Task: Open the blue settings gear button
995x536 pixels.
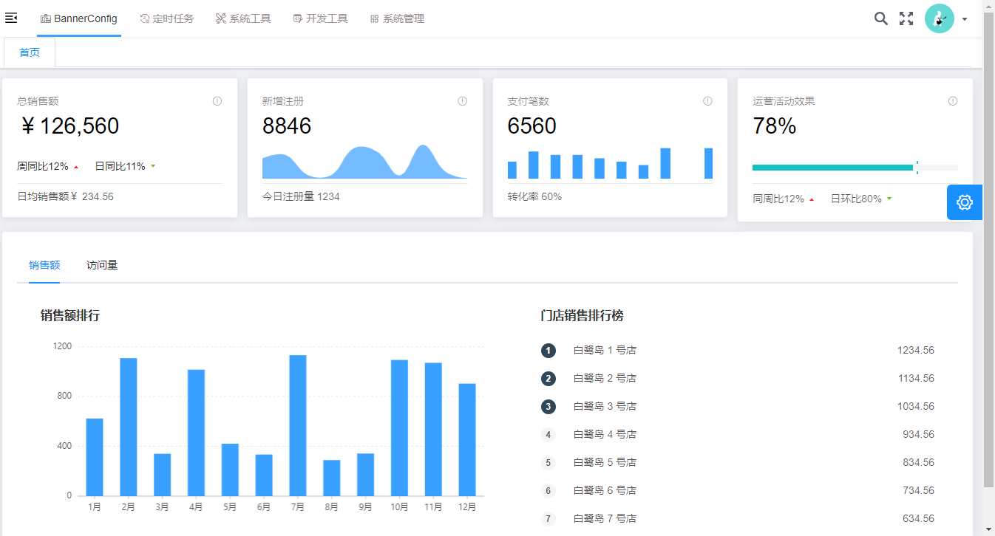Action: coord(965,202)
